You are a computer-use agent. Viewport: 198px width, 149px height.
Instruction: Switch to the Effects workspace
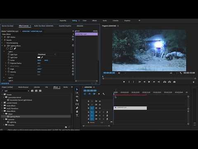[x=94, y=21]
